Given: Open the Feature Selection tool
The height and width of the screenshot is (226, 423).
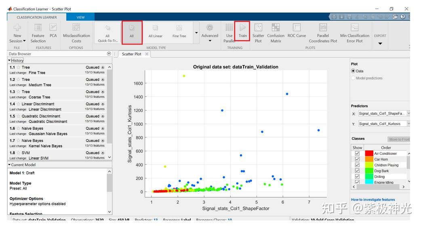Looking at the screenshot, I should click(38, 34).
